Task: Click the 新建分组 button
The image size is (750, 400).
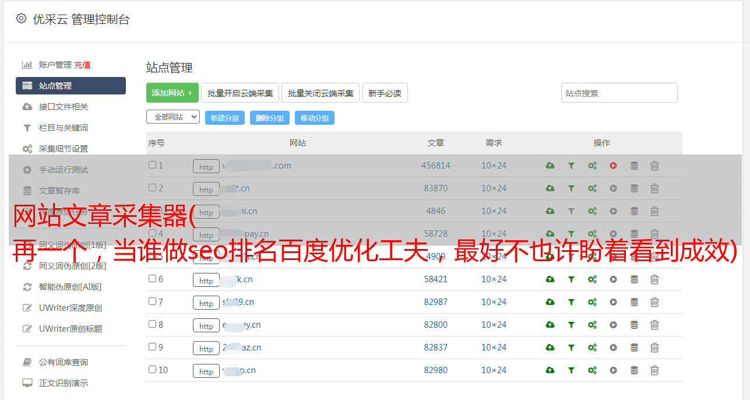Action: pyautogui.click(x=225, y=118)
